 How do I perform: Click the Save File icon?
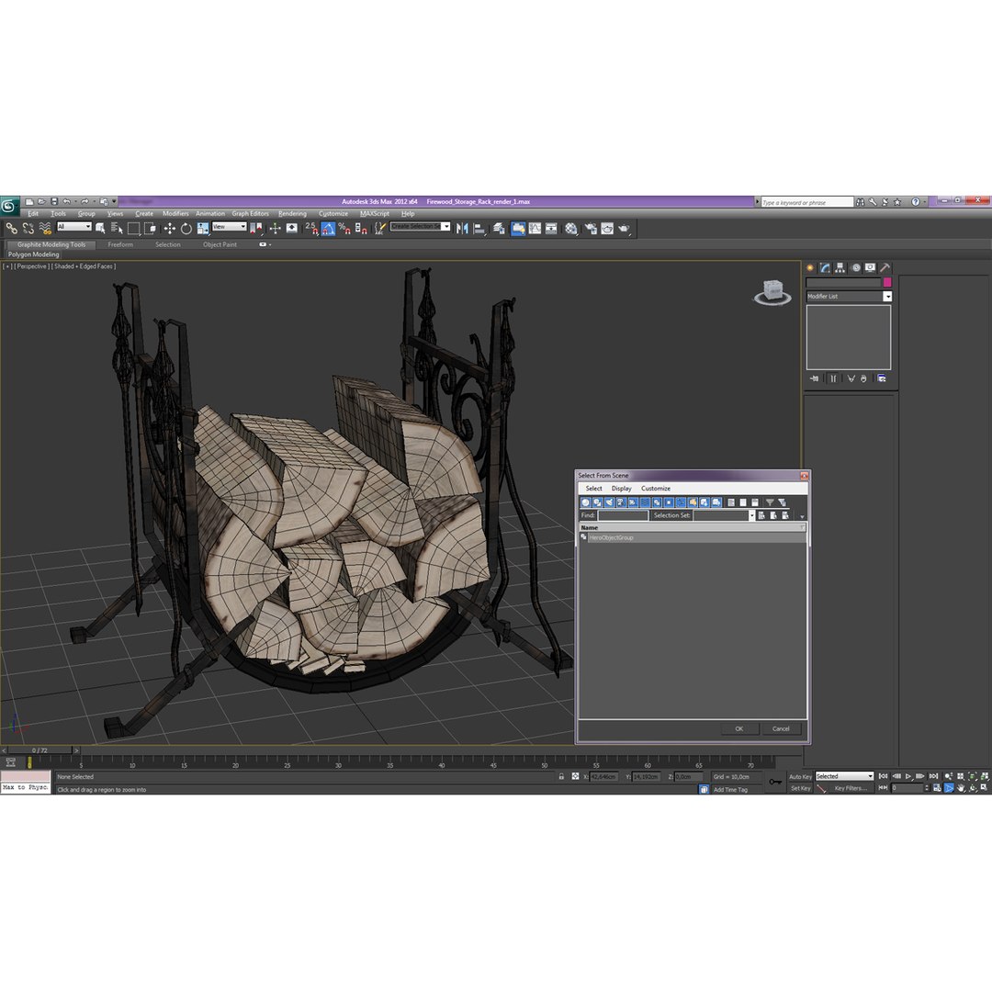54,202
